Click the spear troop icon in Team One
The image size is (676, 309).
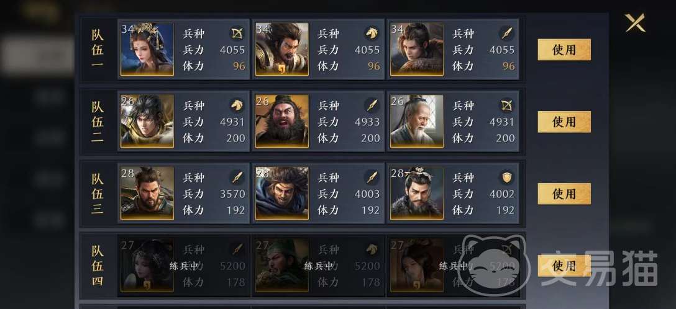pos(506,33)
